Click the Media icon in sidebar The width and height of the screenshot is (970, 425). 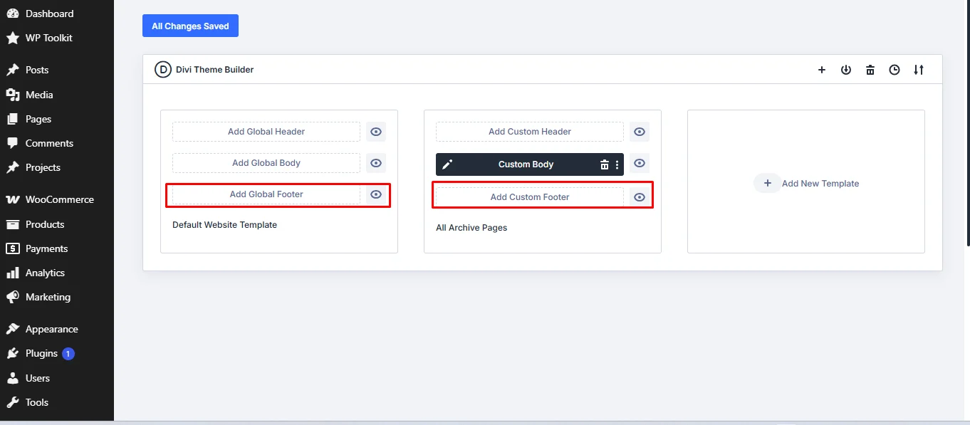click(12, 95)
